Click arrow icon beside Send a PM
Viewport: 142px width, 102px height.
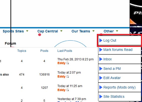pos(101,69)
